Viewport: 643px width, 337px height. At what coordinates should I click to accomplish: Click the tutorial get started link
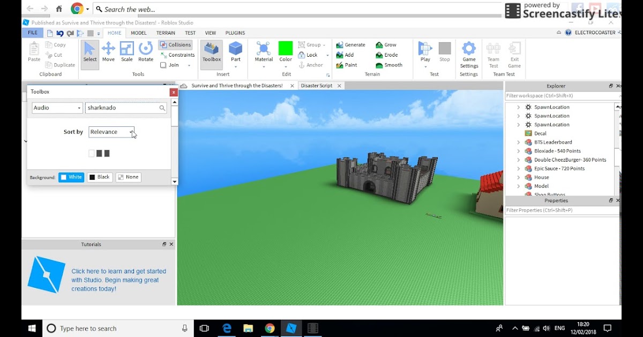pyautogui.click(x=119, y=280)
